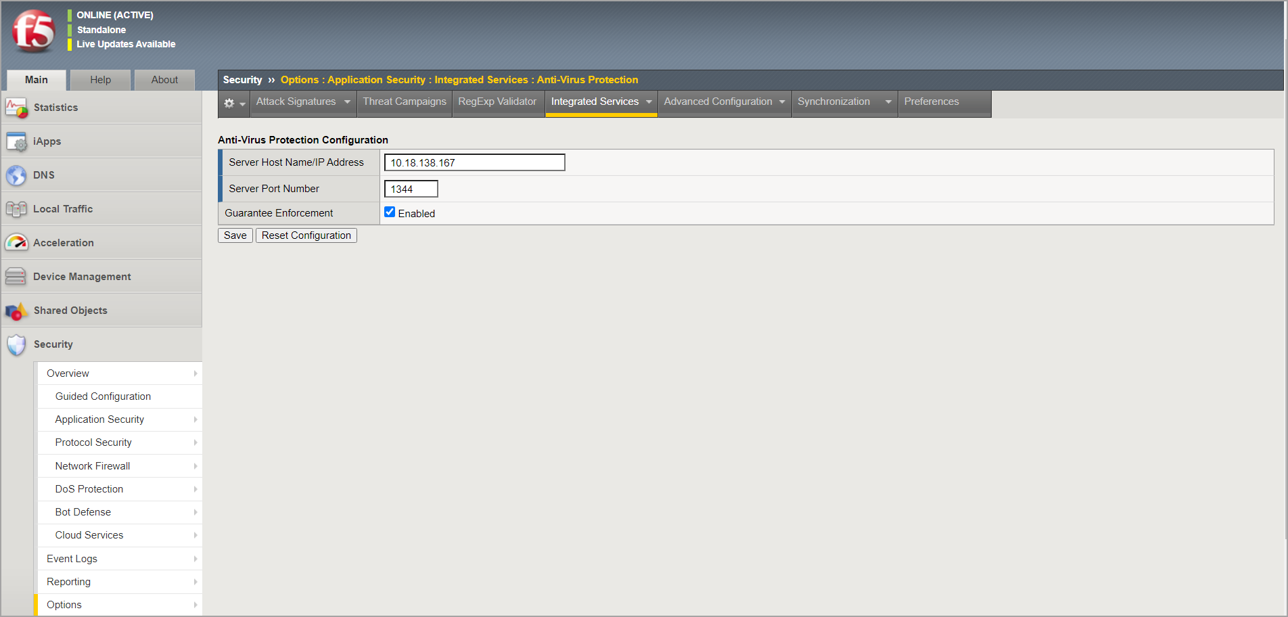Click the Shared Objects shapes icon
1288x617 pixels.
pos(16,311)
